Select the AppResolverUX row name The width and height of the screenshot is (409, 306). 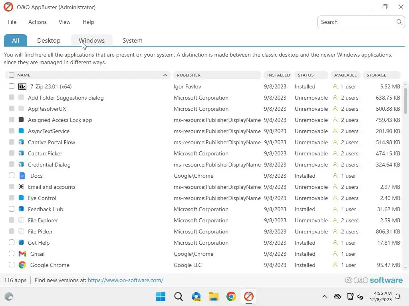[47, 109]
